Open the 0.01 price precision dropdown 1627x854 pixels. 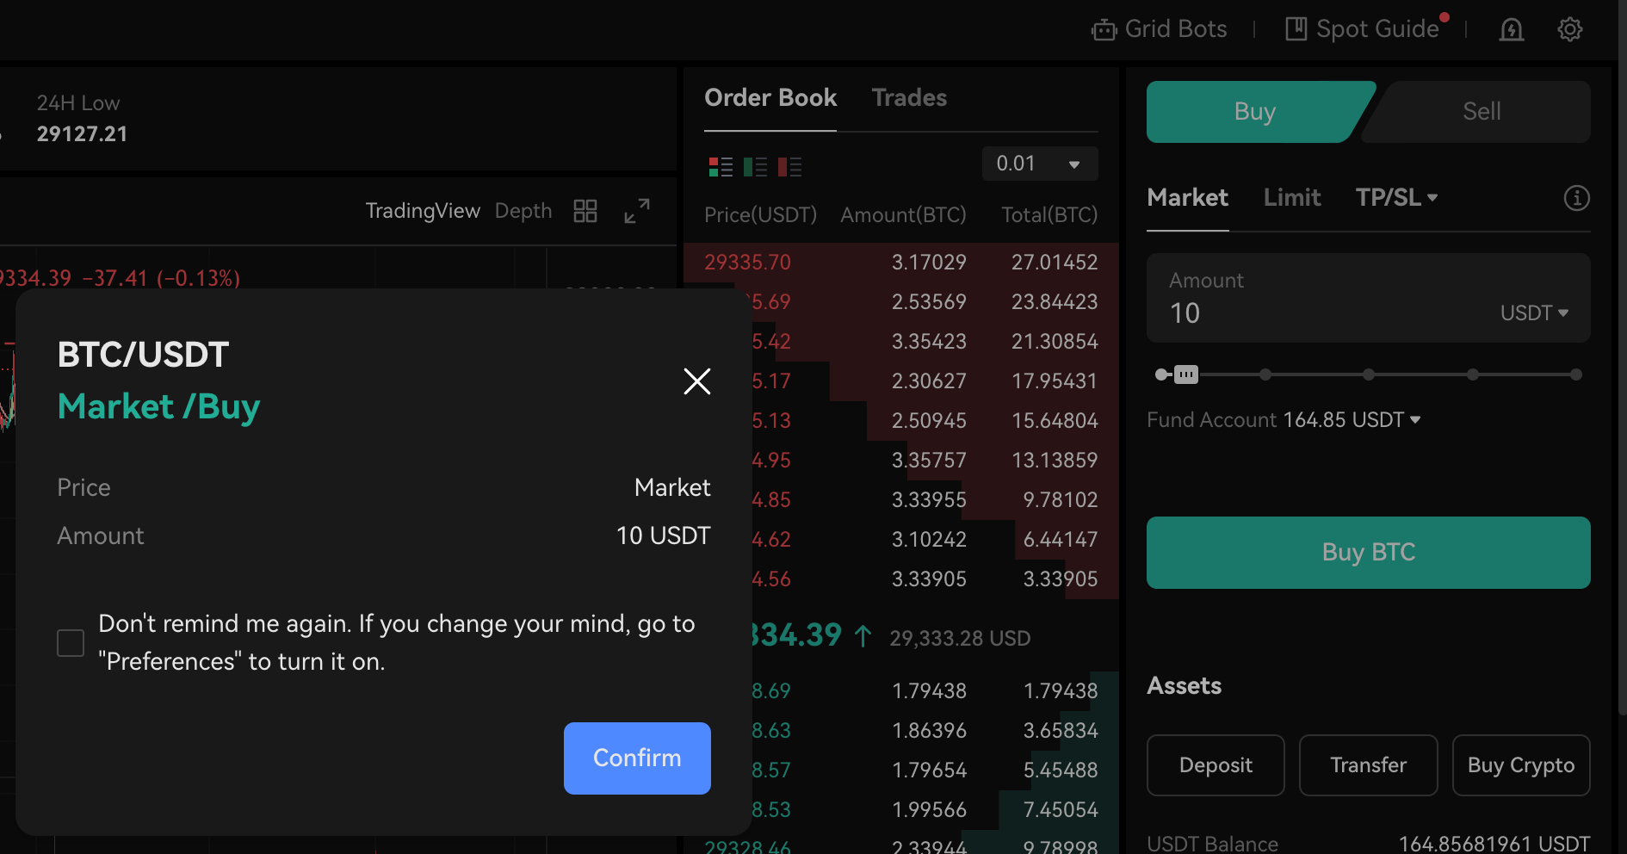click(x=1039, y=164)
